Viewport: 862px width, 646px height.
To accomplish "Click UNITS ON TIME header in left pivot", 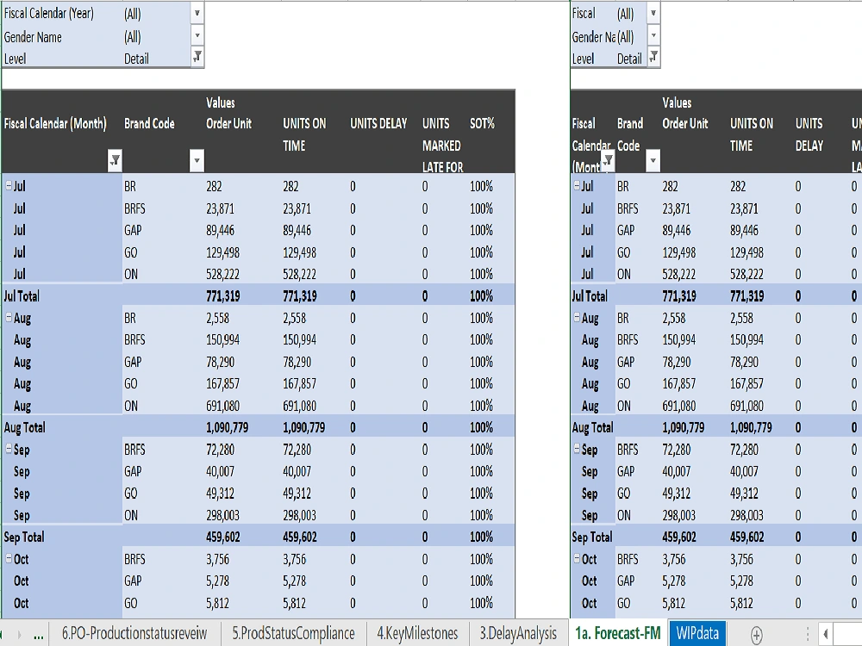I will click(304, 134).
